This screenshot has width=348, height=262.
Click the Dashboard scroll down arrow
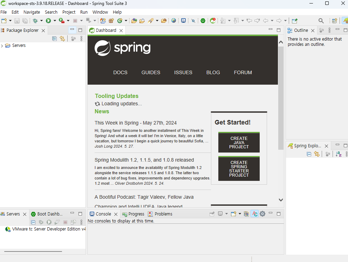281,200
